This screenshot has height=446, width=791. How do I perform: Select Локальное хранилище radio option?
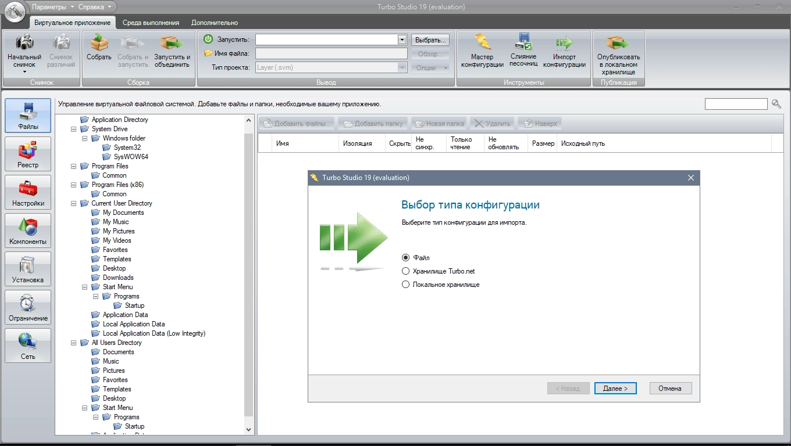point(406,285)
